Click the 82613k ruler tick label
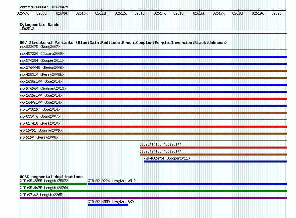This screenshot has height=218, width=296. 140,13
